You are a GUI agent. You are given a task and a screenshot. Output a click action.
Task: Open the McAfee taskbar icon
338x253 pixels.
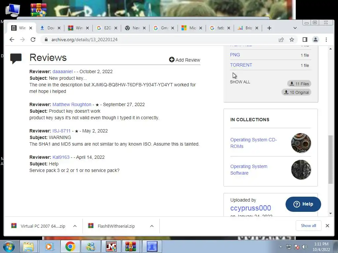tap(111, 247)
